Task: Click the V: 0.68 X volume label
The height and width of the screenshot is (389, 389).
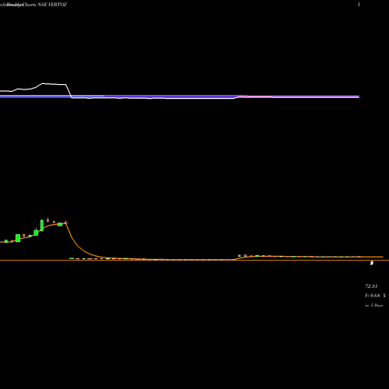Action: tap(375, 296)
